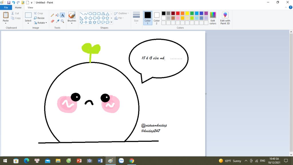
Task: Open File Explorer from the taskbar
Action: tap(58, 161)
